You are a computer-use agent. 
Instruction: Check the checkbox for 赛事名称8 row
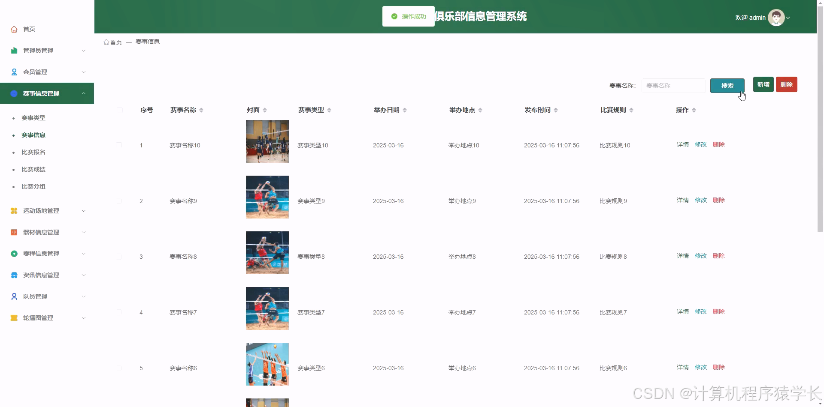pyautogui.click(x=119, y=257)
